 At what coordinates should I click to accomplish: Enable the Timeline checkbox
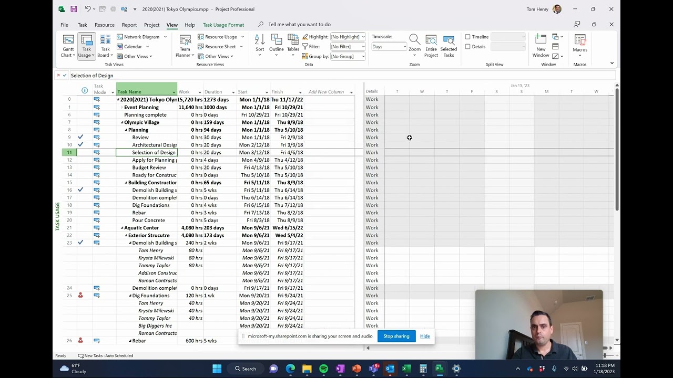(467, 37)
